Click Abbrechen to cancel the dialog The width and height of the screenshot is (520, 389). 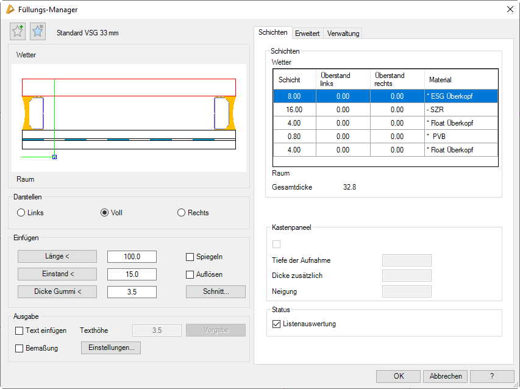pyautogui.click(x=445, y=376)
